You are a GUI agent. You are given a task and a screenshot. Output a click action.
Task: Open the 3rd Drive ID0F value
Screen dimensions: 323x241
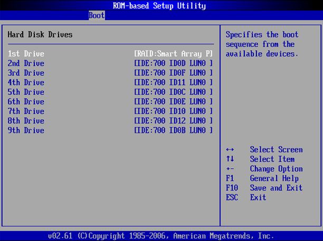[174, 73]
